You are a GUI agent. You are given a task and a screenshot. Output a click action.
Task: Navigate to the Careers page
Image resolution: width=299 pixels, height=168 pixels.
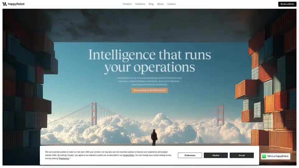pos(171,4)
